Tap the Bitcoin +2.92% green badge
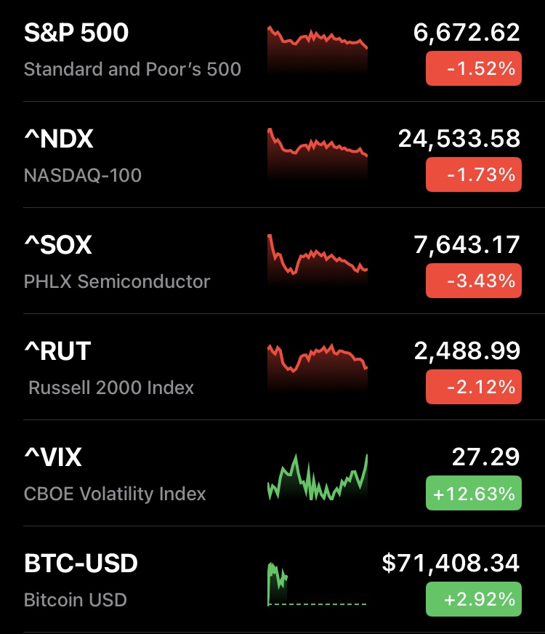This screenshot has height=634, width=545. pos(473,600)
